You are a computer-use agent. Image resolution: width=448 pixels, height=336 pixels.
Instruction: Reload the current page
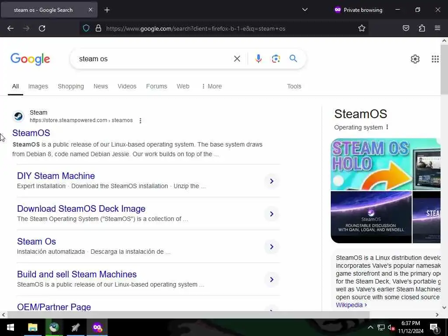point(42,28)
